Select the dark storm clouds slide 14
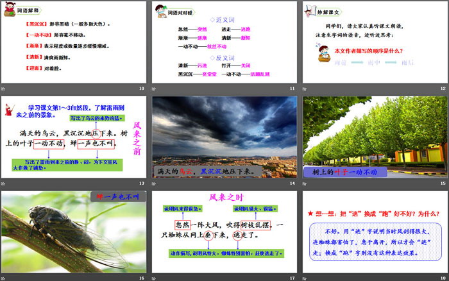Image resolution: width=449 pixels, height=281 pixels. [224, 137]
